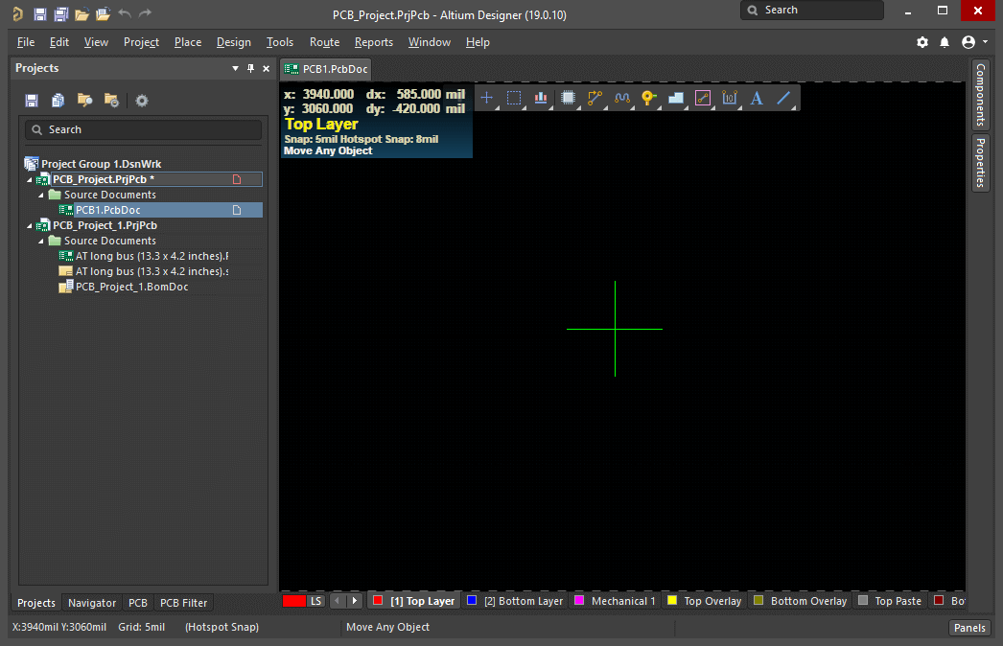Open application settings gear at top right
The width and height of the screenshot is (1003, 646).
[x=922, y=42]
